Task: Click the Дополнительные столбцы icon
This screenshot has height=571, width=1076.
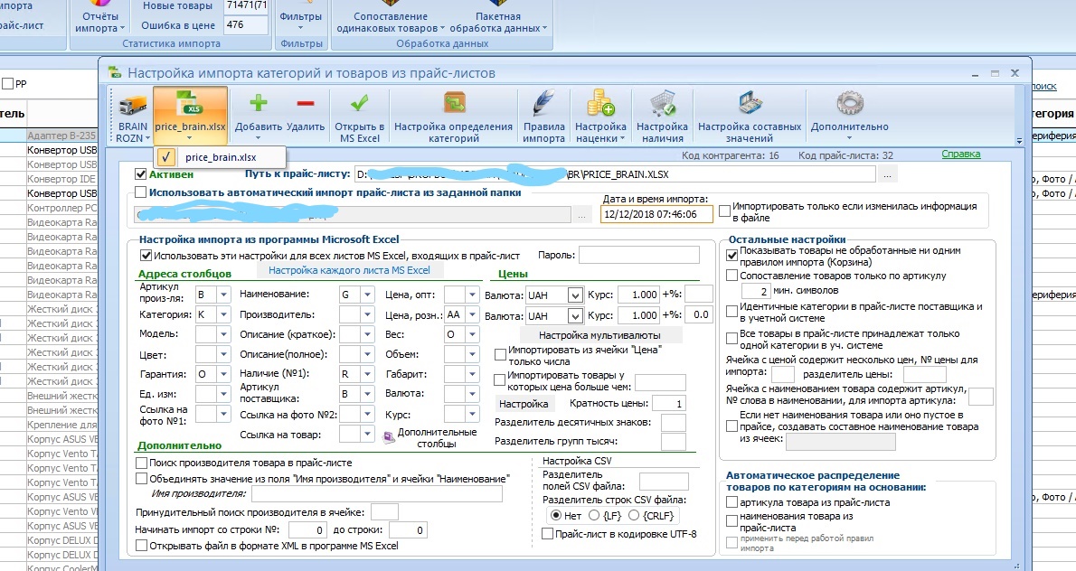Action: (x=389, y=437)
